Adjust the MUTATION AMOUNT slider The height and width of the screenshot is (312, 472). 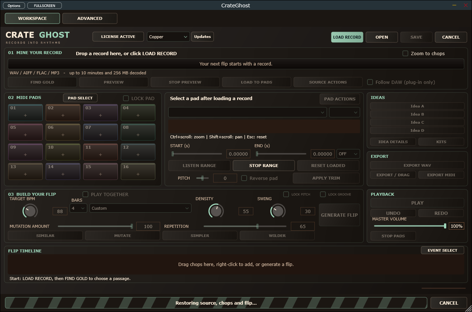point(95,226)
